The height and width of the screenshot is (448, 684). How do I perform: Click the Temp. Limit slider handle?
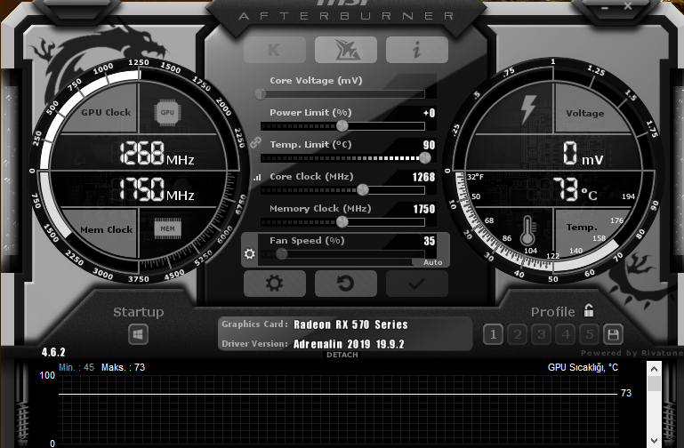point(425,157)
